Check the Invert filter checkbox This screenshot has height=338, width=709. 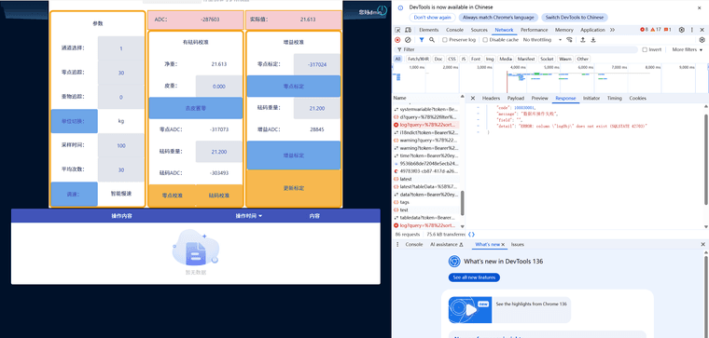pyautogui.click(x=645, y=49)
